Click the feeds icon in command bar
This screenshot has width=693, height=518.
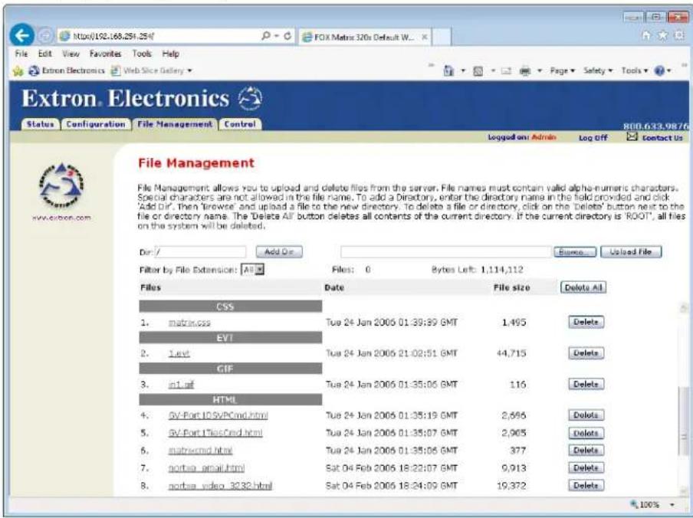[x=478, y=70]
